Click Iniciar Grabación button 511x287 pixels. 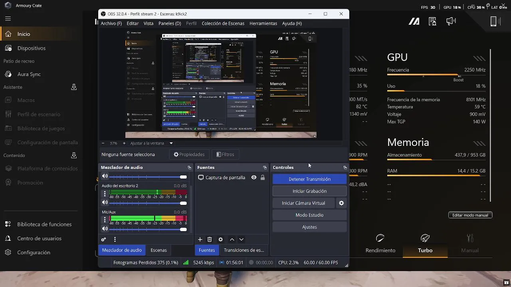pyautogui.click(x=309, y=191)
